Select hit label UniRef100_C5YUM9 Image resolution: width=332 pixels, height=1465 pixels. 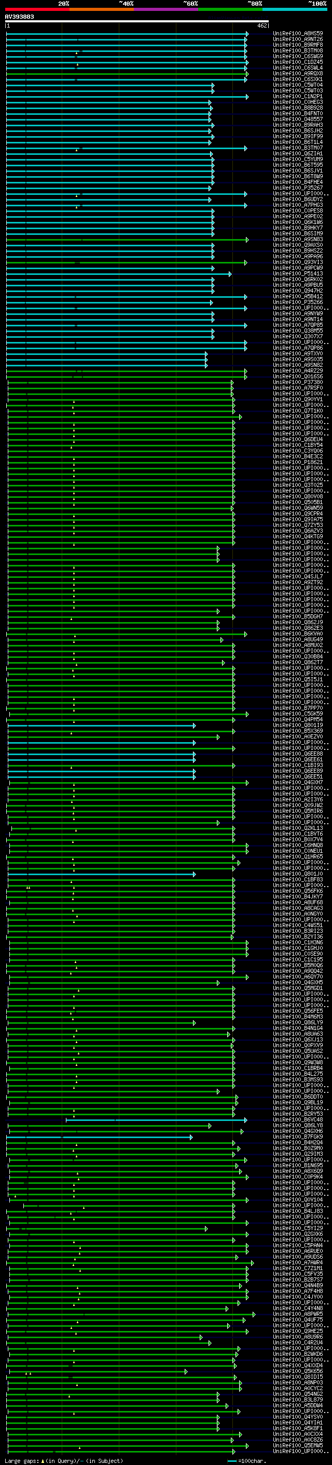pyautogui.click(x=298, y=159)
